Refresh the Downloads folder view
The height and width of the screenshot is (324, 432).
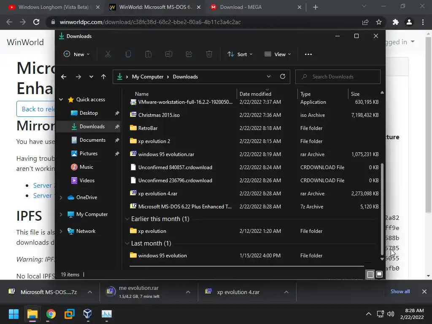[282, 77]
